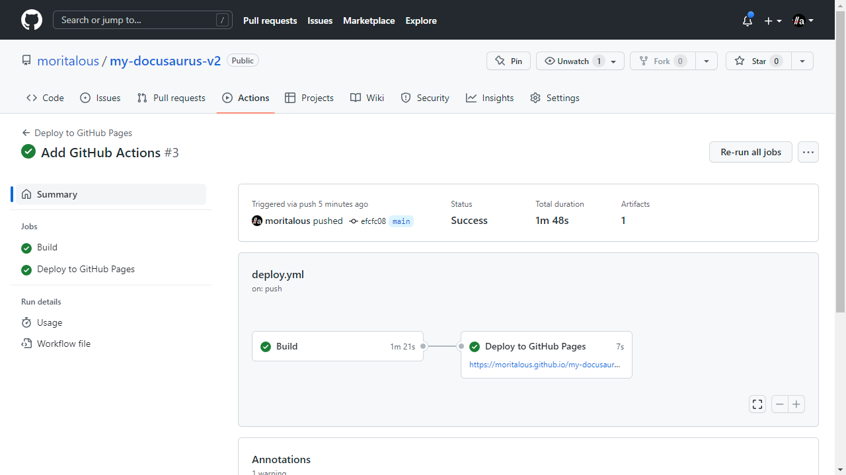Open the deployed moritalous.github.io link
This screenshot has height=475, width=846.
545,364
